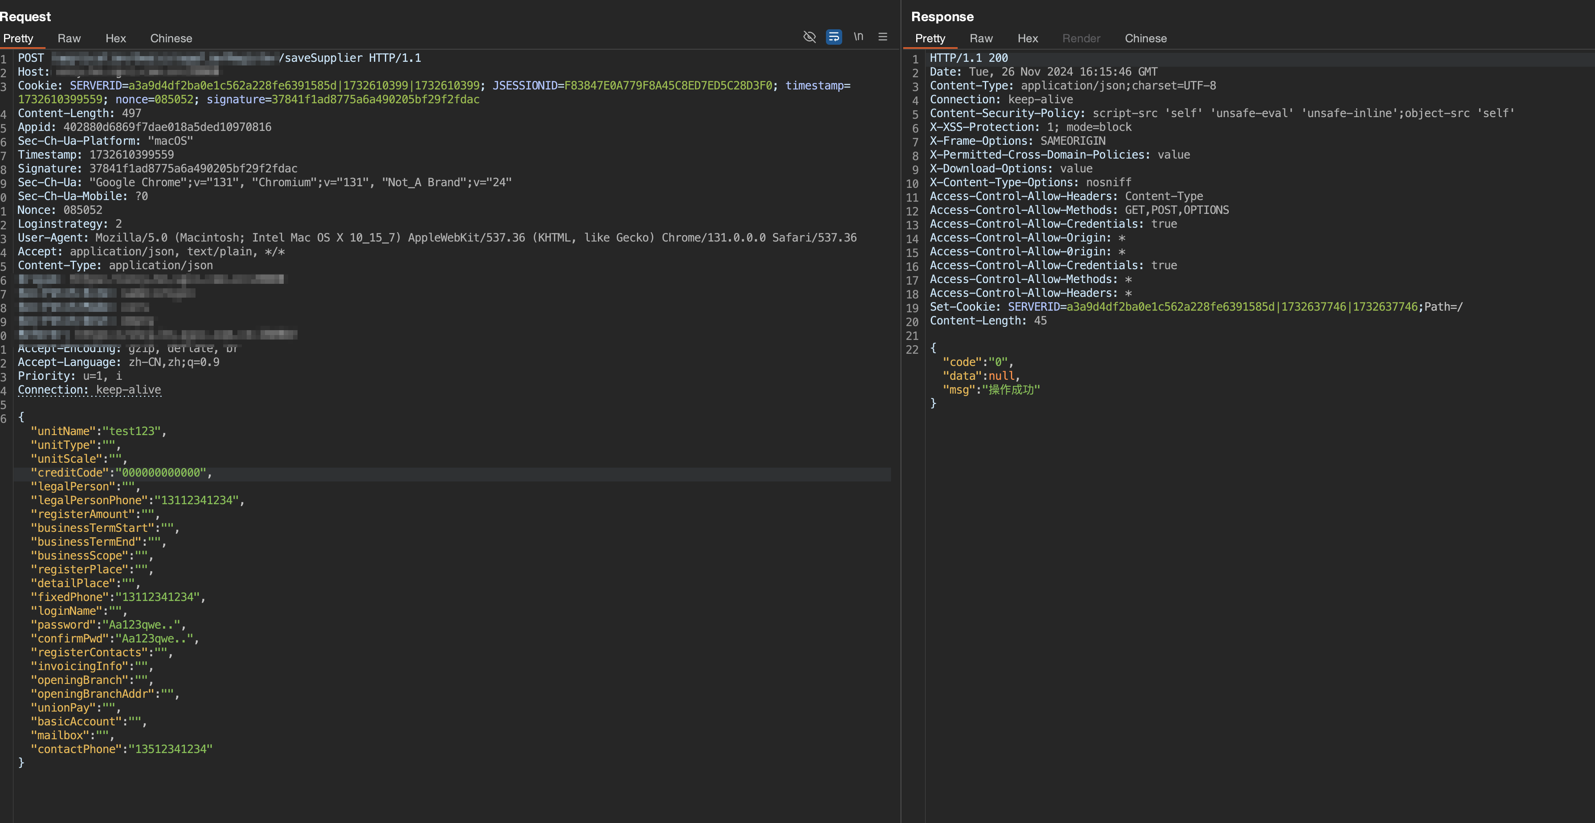Click the Response panel title
This screenshot has width=1595, height=823.
coord(942,17)
